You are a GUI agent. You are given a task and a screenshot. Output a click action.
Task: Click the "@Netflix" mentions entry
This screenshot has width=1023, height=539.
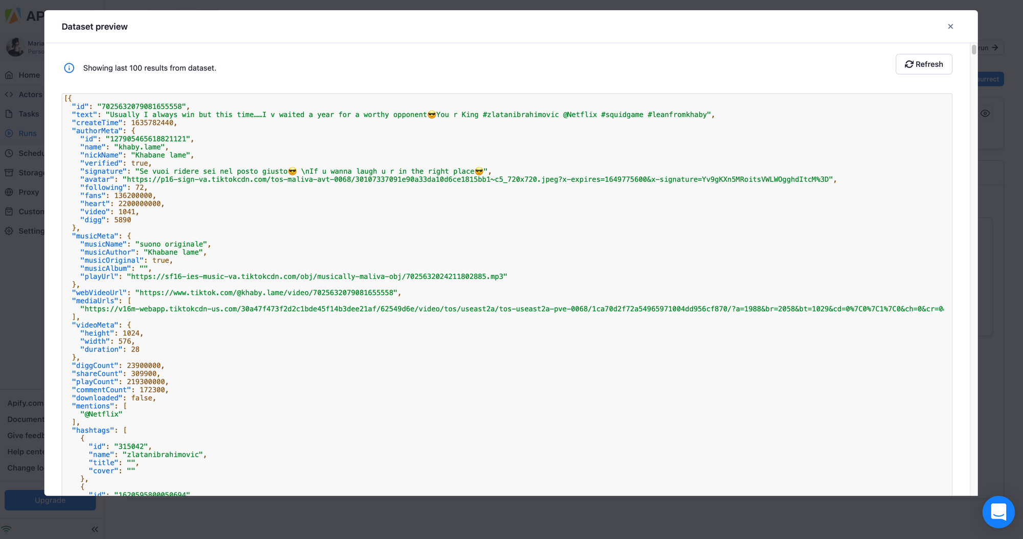point(101,414)
